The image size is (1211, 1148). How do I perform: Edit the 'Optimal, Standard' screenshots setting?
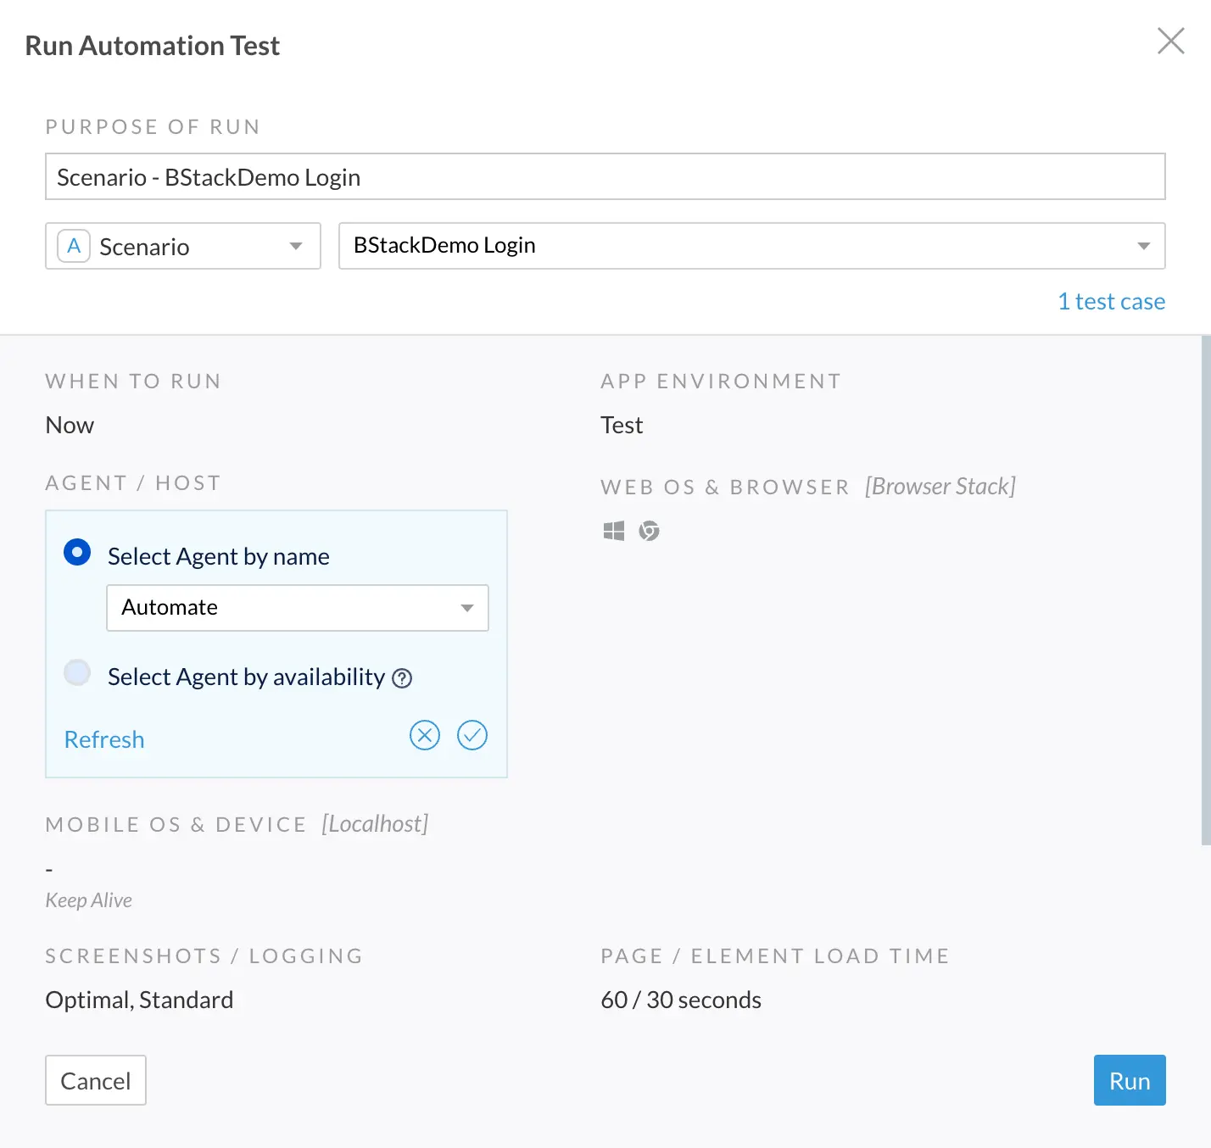coord(139,1000)
